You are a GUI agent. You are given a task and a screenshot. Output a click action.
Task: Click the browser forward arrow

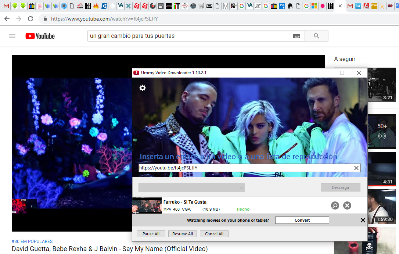19,19
